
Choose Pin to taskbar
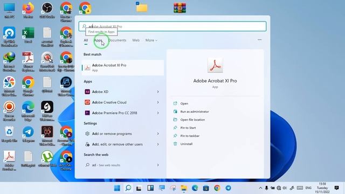(190, 136)
